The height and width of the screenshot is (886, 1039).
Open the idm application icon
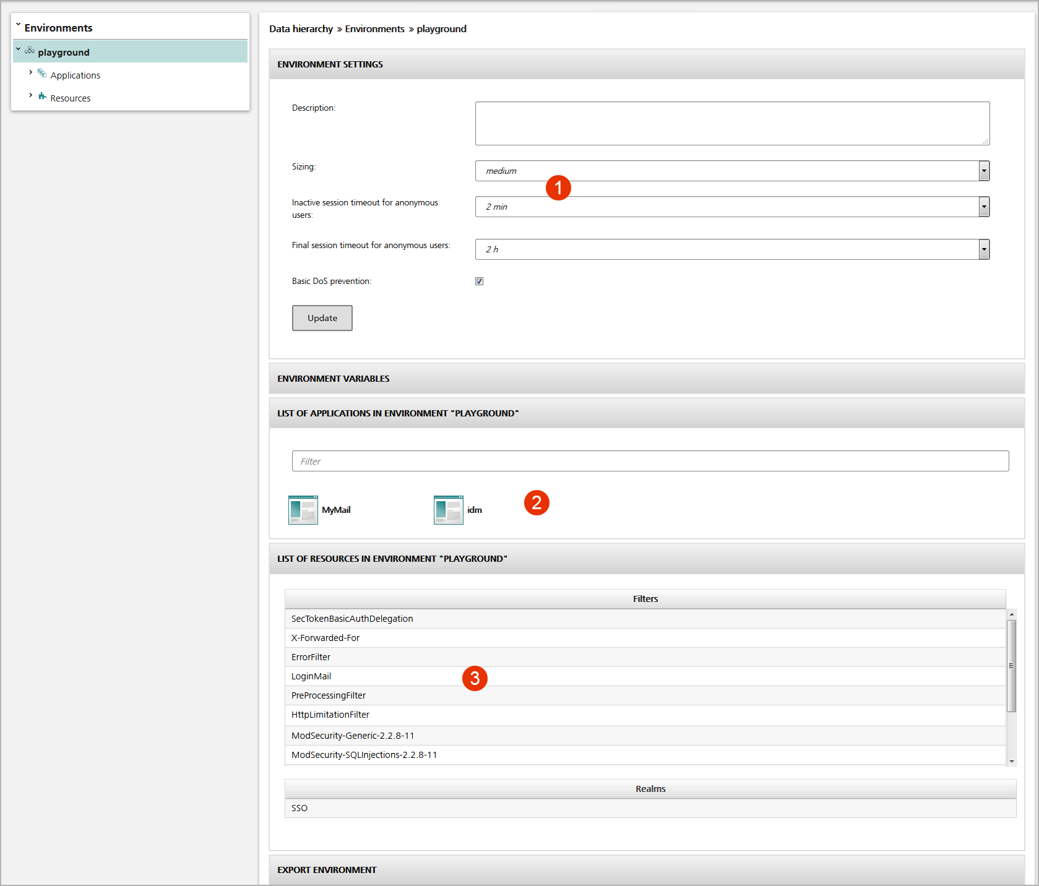[449, 510]
